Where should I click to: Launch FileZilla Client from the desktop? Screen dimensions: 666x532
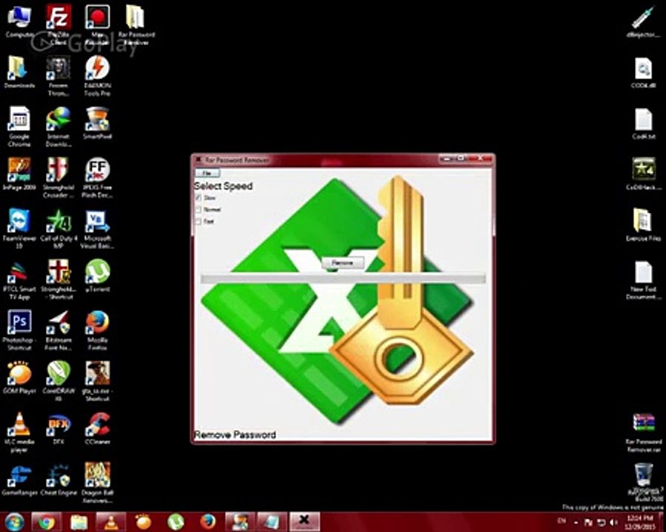click(58, 24)
